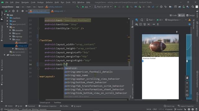Click the Make Project hammer icon
Screen dimensions: 199x111
pos(77,7)
